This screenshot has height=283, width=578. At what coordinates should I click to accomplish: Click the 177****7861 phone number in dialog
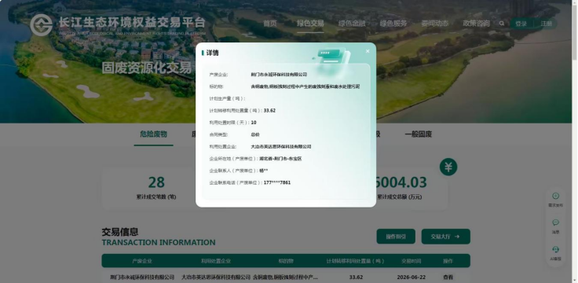[x=277, y=182]
